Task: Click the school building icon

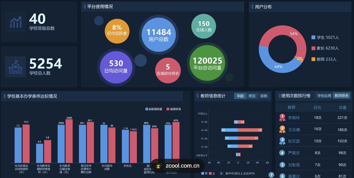Action: 16,67
